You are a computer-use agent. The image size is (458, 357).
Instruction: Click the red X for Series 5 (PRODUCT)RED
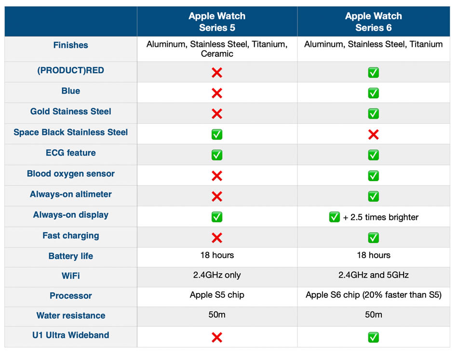[217, 73]
